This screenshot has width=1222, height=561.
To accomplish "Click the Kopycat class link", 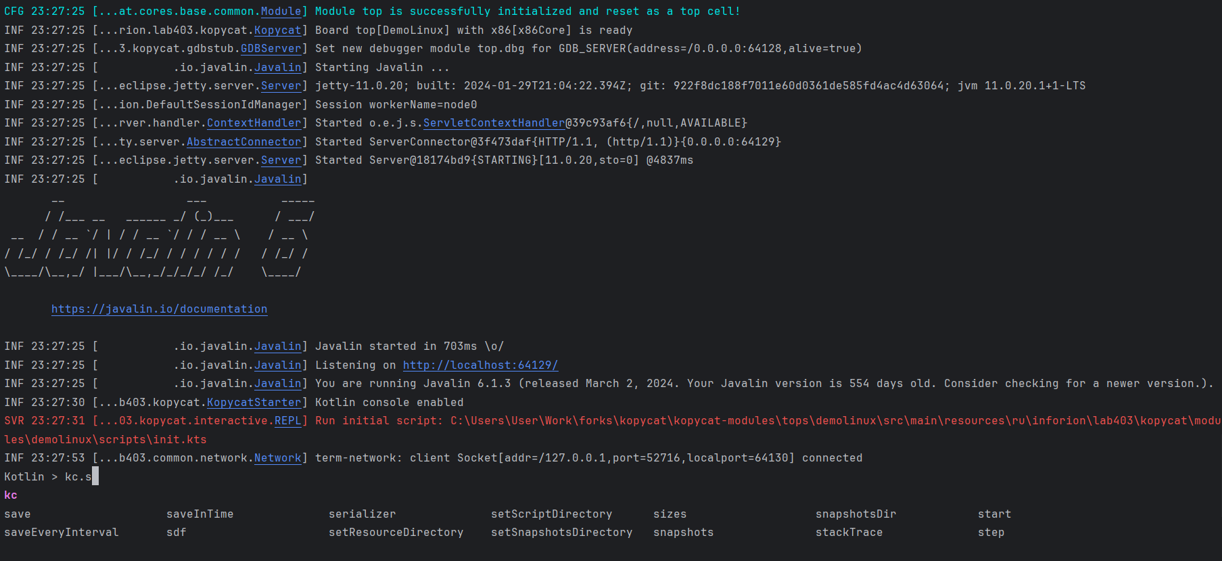I will coord(278,30).
